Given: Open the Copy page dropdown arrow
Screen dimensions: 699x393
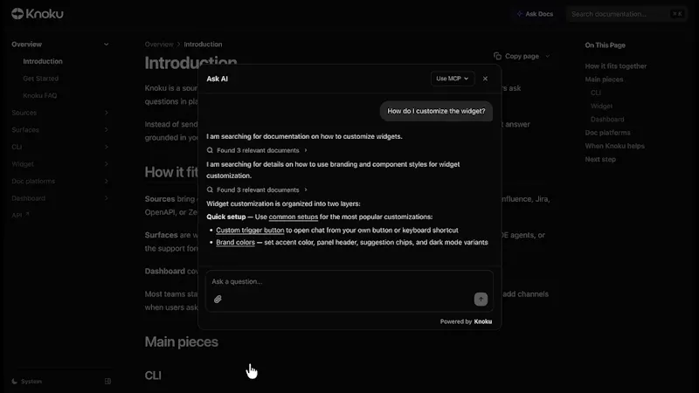Looking at the screenshot, I should (548, 56).
